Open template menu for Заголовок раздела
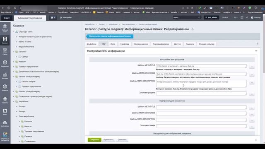 click(x=252, y=94)
